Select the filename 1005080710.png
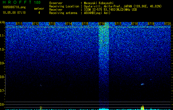The width and height of the screenshot is (173, 110). [x=14, y=7]
